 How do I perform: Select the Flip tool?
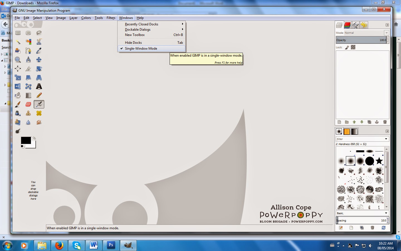[18, 86]
